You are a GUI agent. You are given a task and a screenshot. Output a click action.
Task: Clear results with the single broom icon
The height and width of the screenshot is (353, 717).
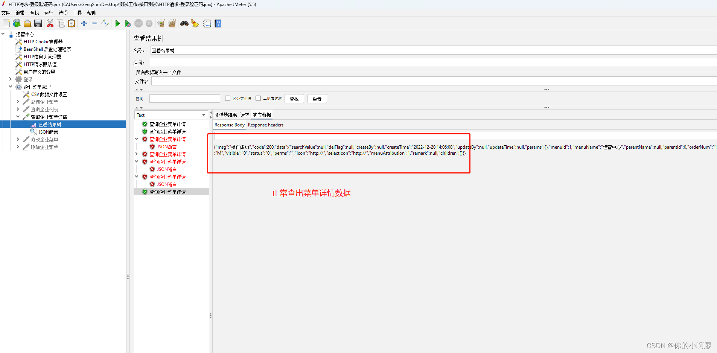[x=161, y=23]
